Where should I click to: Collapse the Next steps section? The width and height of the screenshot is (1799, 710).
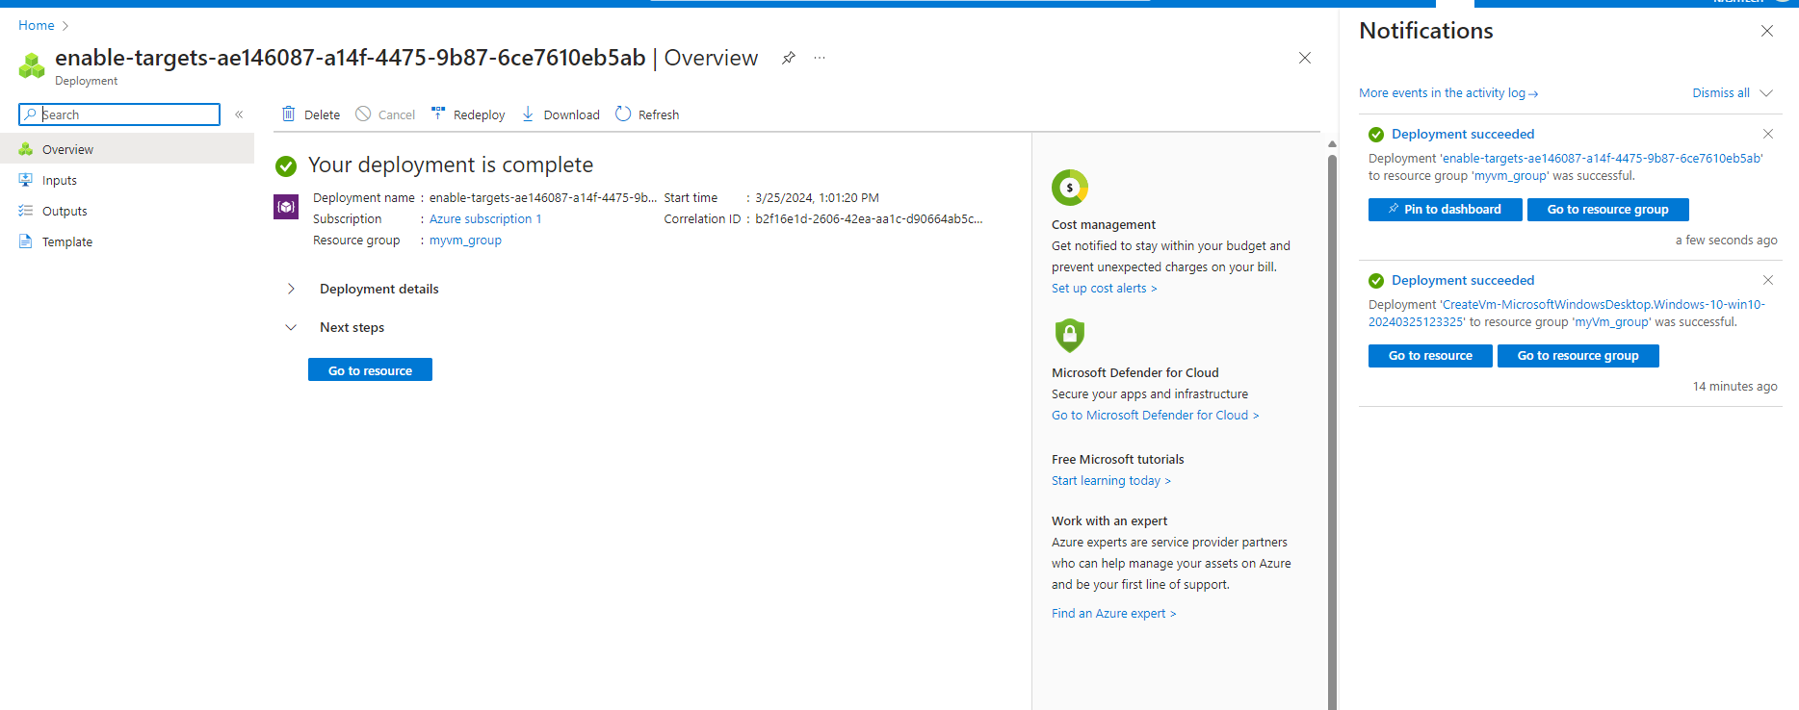coord(291,327)
